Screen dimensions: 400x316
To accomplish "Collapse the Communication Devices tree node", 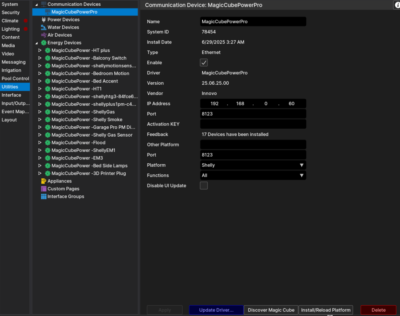I will tap(37, 5).
